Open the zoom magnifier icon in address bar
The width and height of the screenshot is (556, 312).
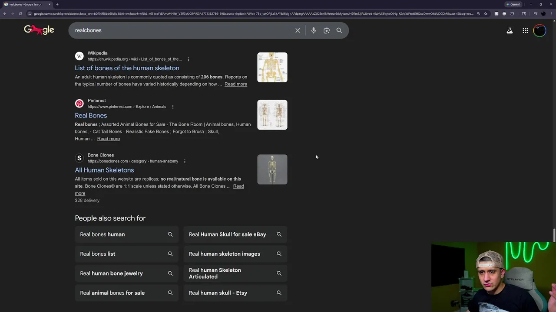tap(479, 13)
